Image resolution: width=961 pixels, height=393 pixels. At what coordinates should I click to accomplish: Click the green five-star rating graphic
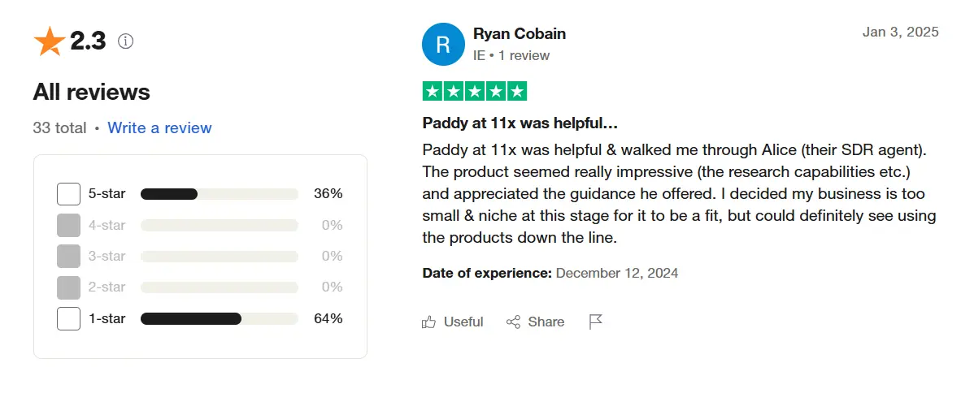coord(475,92)
